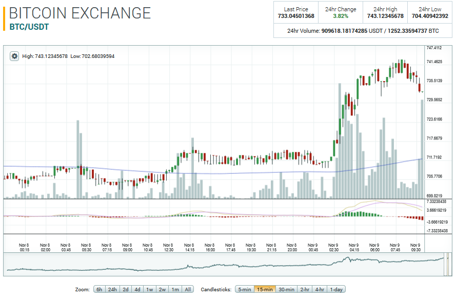Set zoom range to 6h
This screenshot has height=300, width=456.
99,290
